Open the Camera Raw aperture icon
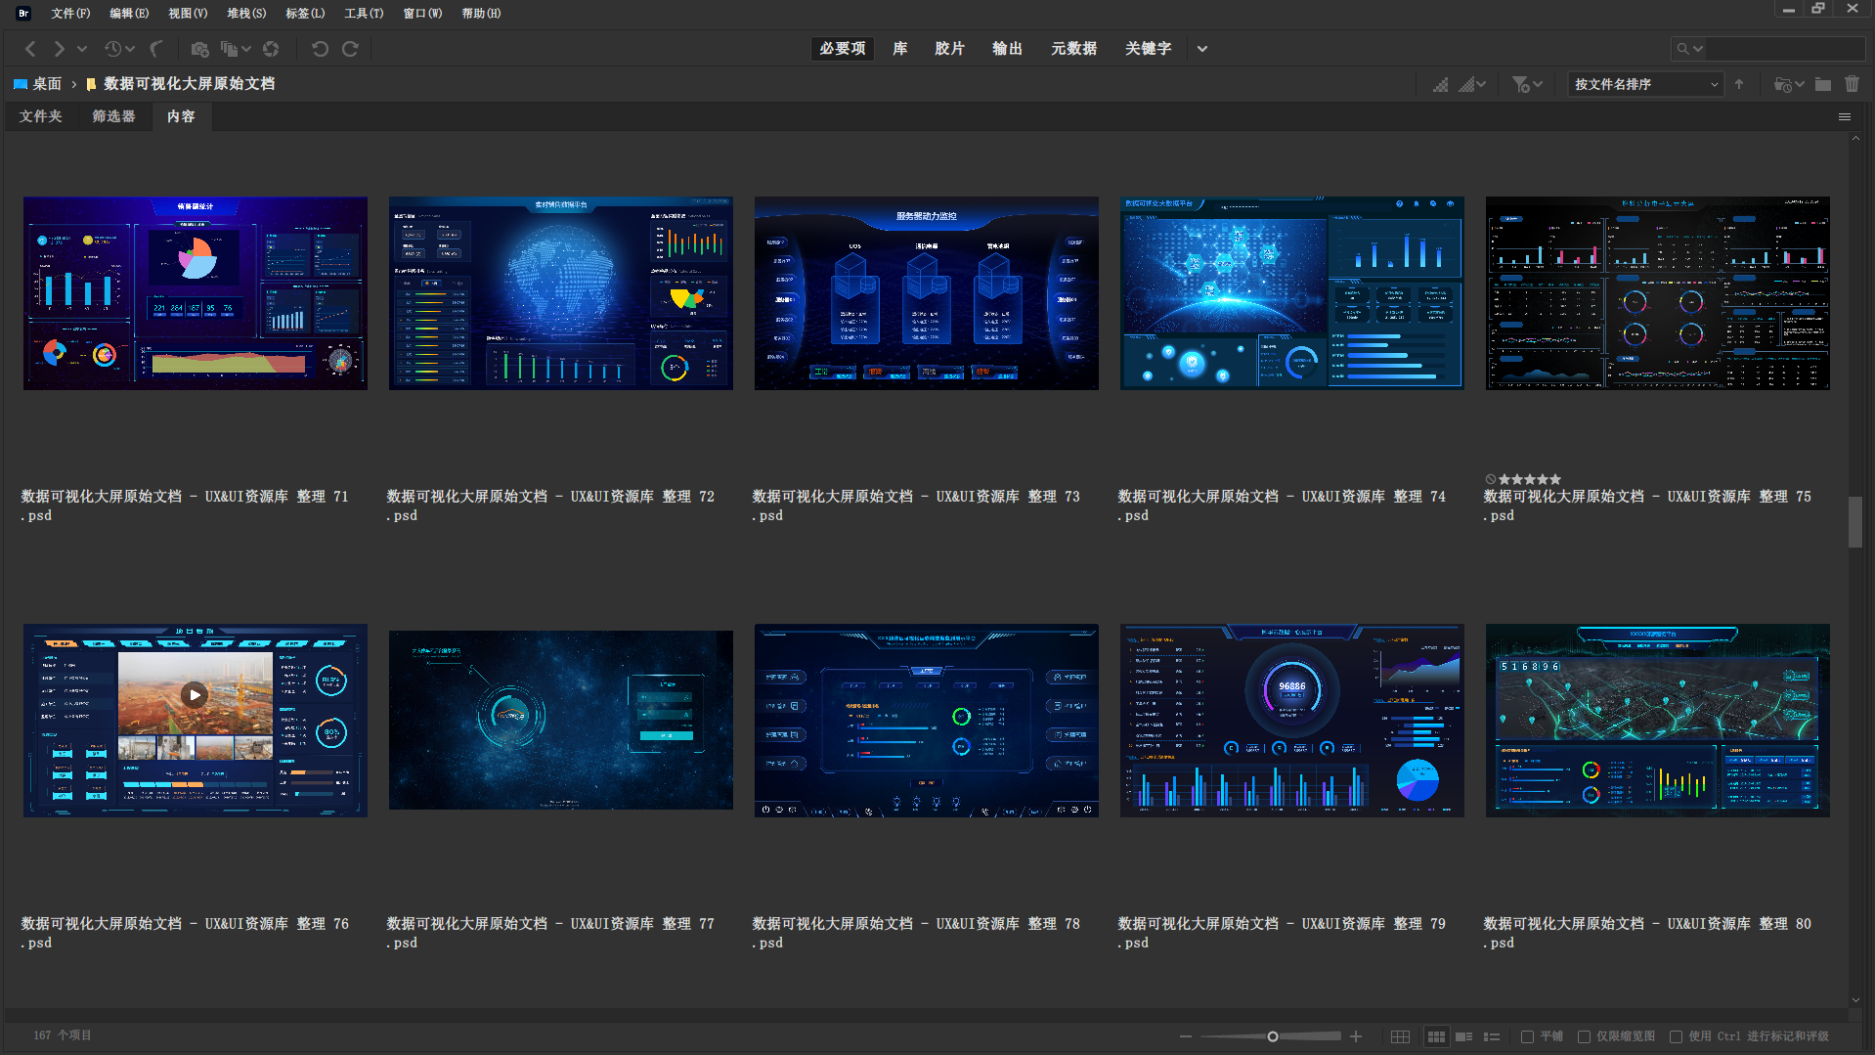This screenshot has width=1875, height=1055. (x=271, y=49)
